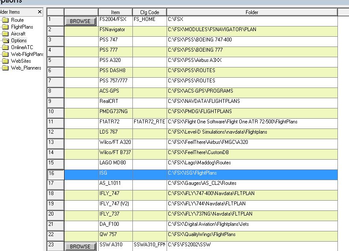The width and height of the screenshot is (349, 251).
Task: Open the Route tree item
Action: pyautogui.click(x=18, y=20)
